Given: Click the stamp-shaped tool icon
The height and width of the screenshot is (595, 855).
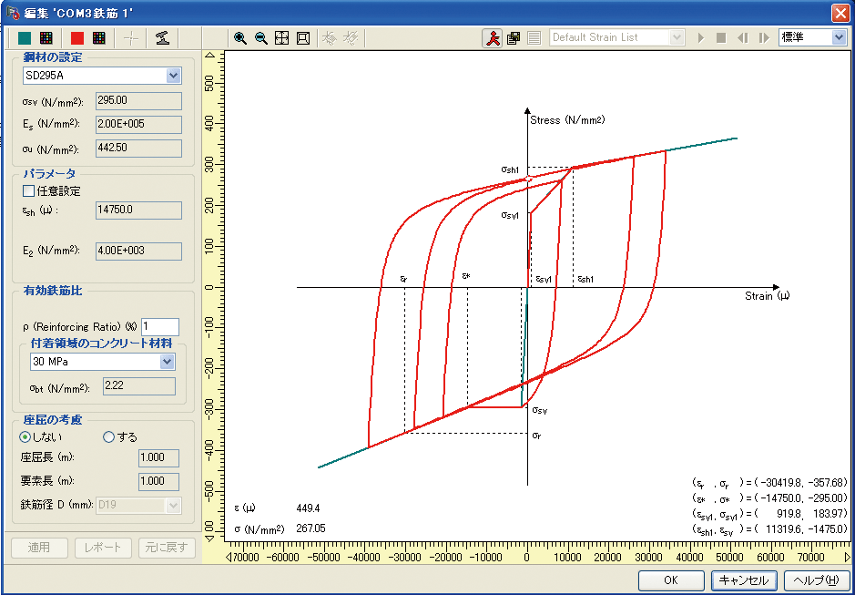Looking at the screenshot, I should 161,38.
